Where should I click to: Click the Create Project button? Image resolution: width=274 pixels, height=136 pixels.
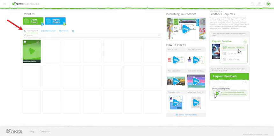[x=33, y=21]
